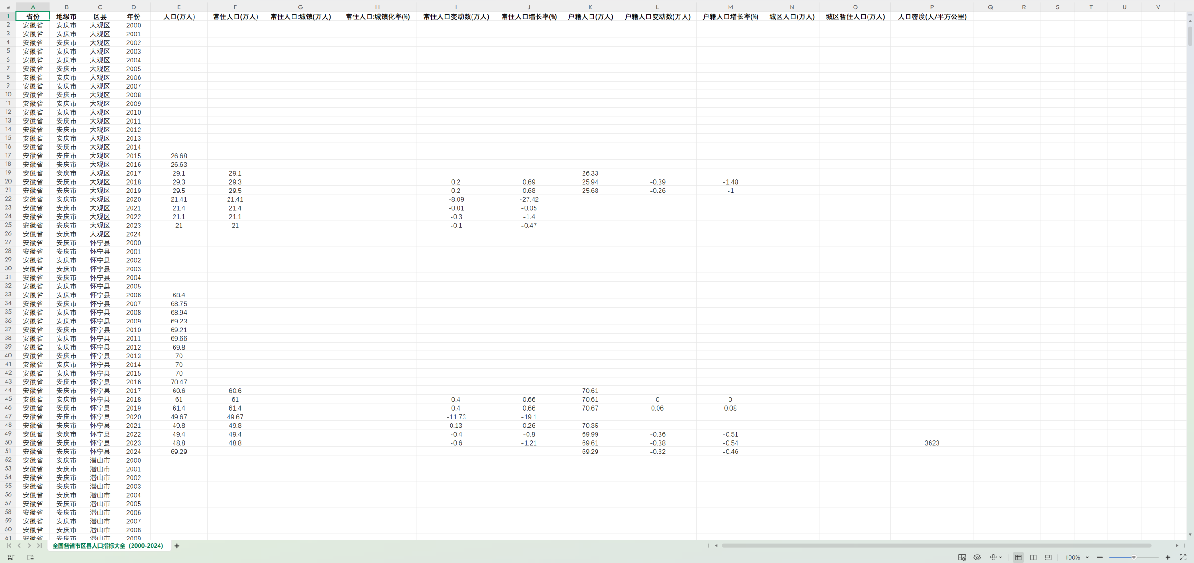Click zoom in plus button
This screenshot has height=563, width=1194.
(x=1168, y=557)
